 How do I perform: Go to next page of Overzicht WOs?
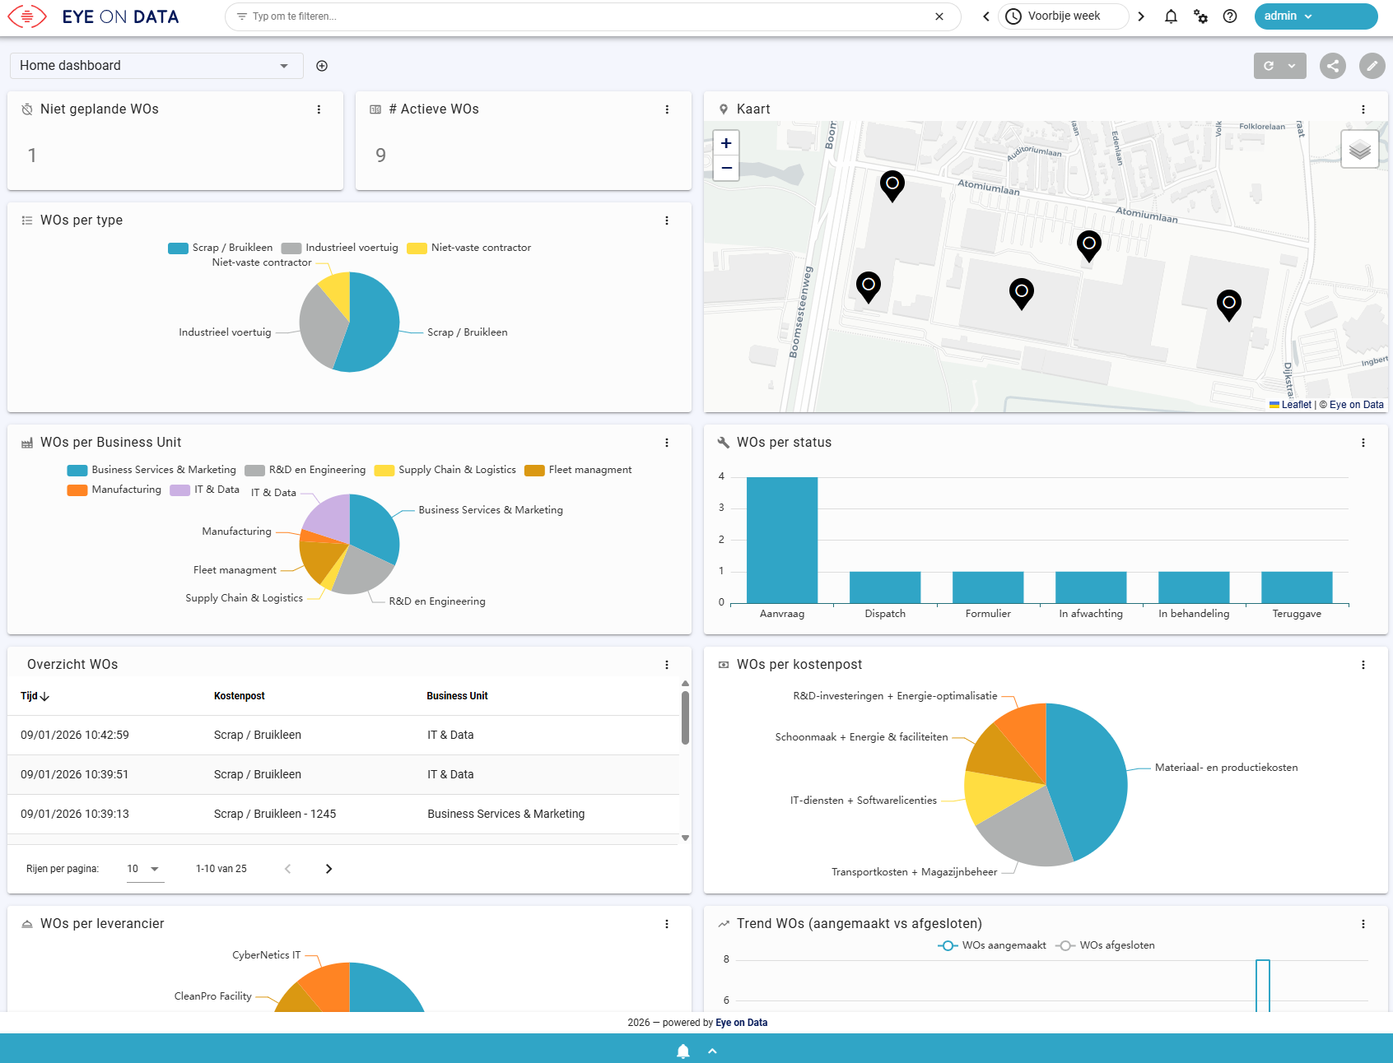tap(329, 869)
